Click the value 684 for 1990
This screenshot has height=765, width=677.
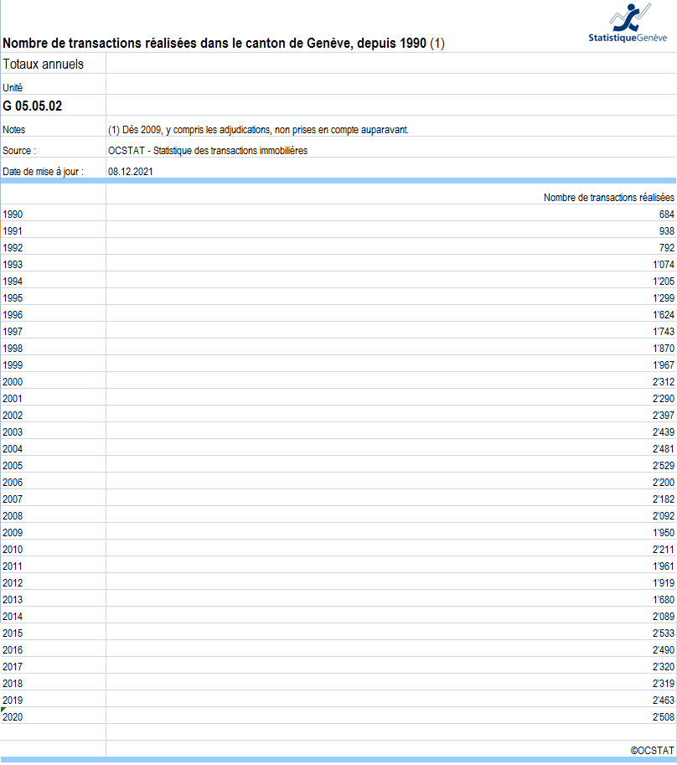666,215
